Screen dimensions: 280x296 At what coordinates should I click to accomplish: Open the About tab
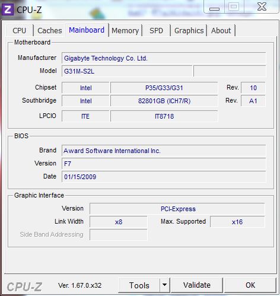[x=221, y=30]
